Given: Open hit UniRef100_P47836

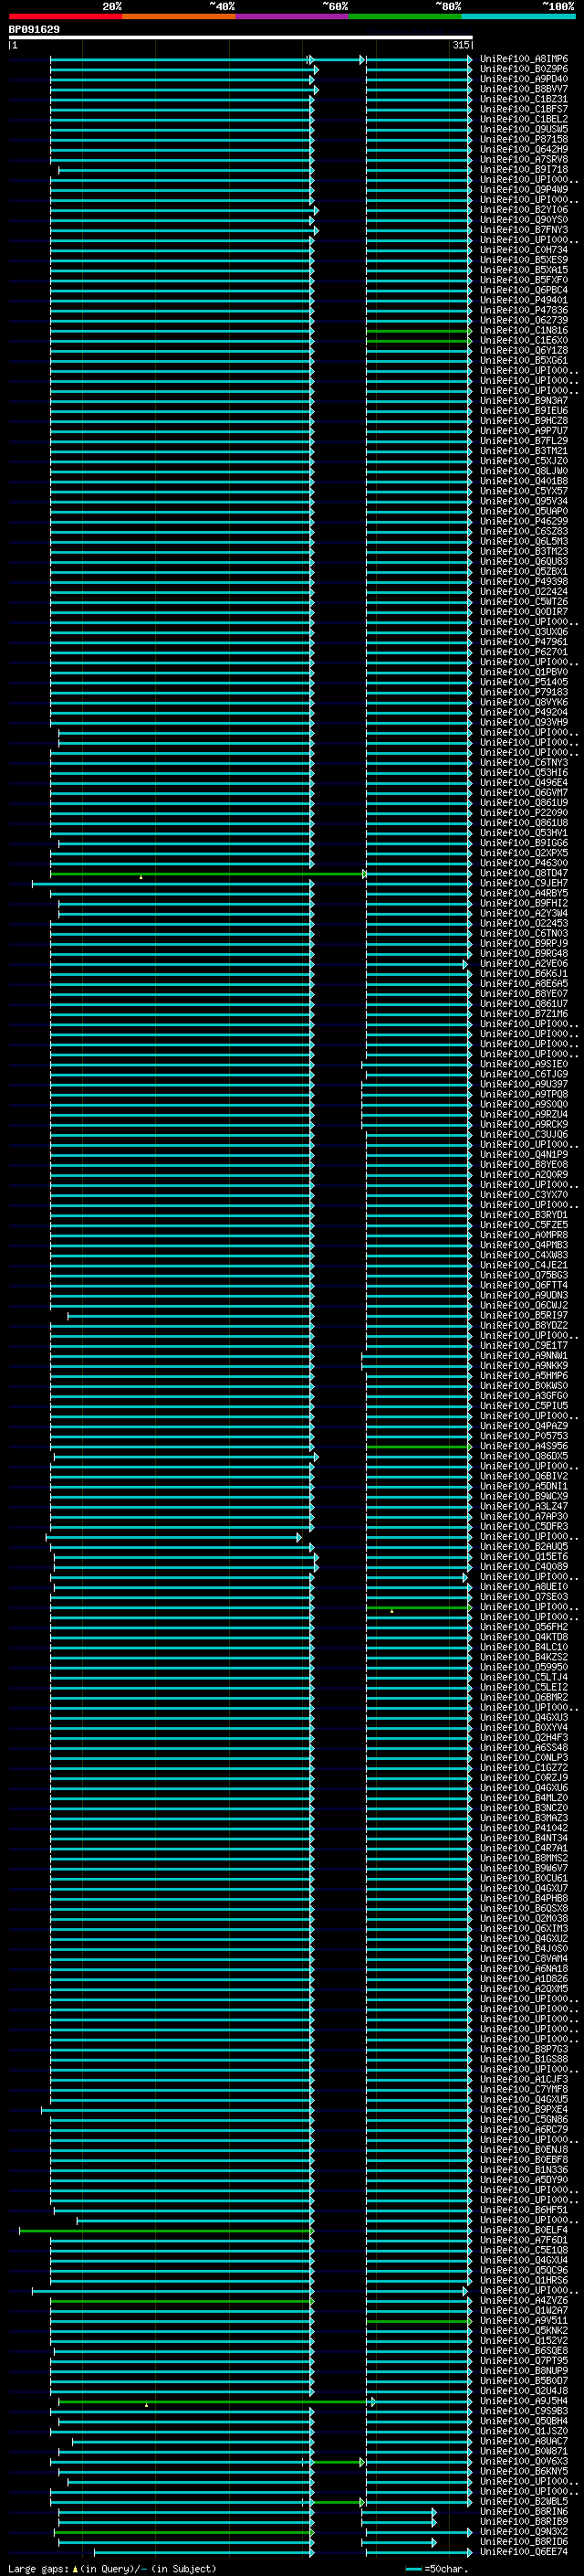Looking at the screenshot, I should tap(523, 310).
